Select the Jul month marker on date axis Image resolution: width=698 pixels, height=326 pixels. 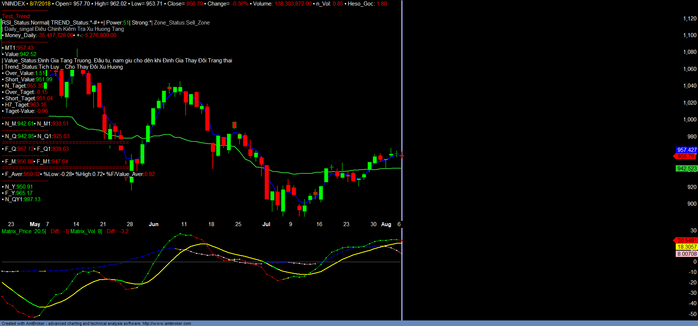pos(266,224)
